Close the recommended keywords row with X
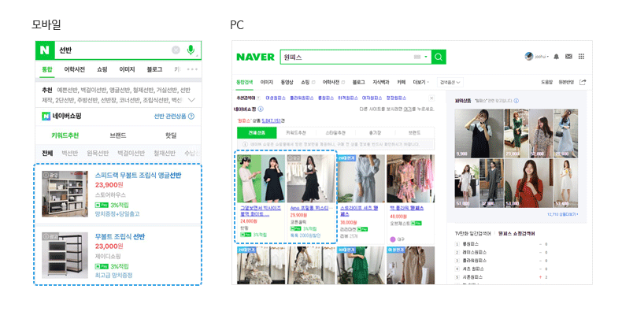The height and width of the screenshot is (315, 622). tap(431, 98)
